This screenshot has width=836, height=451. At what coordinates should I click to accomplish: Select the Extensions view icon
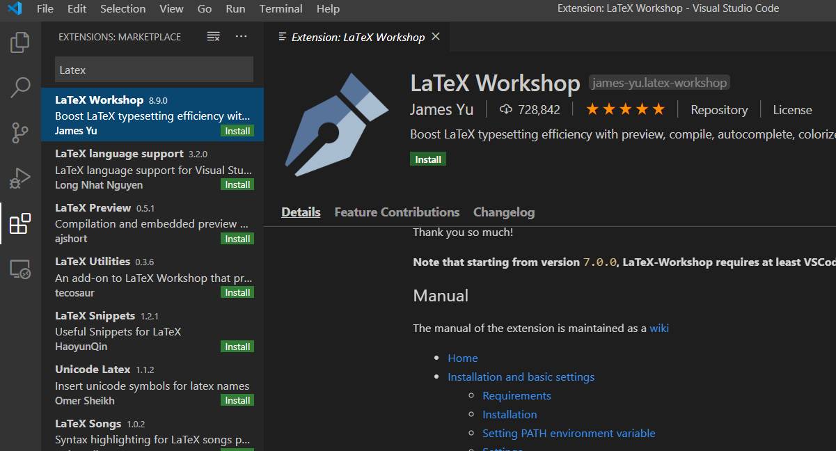20,224
